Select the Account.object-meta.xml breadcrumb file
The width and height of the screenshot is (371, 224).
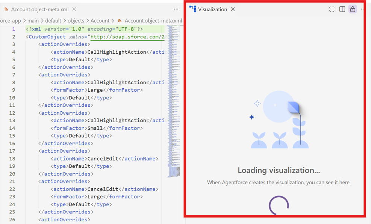click(153, 21)
